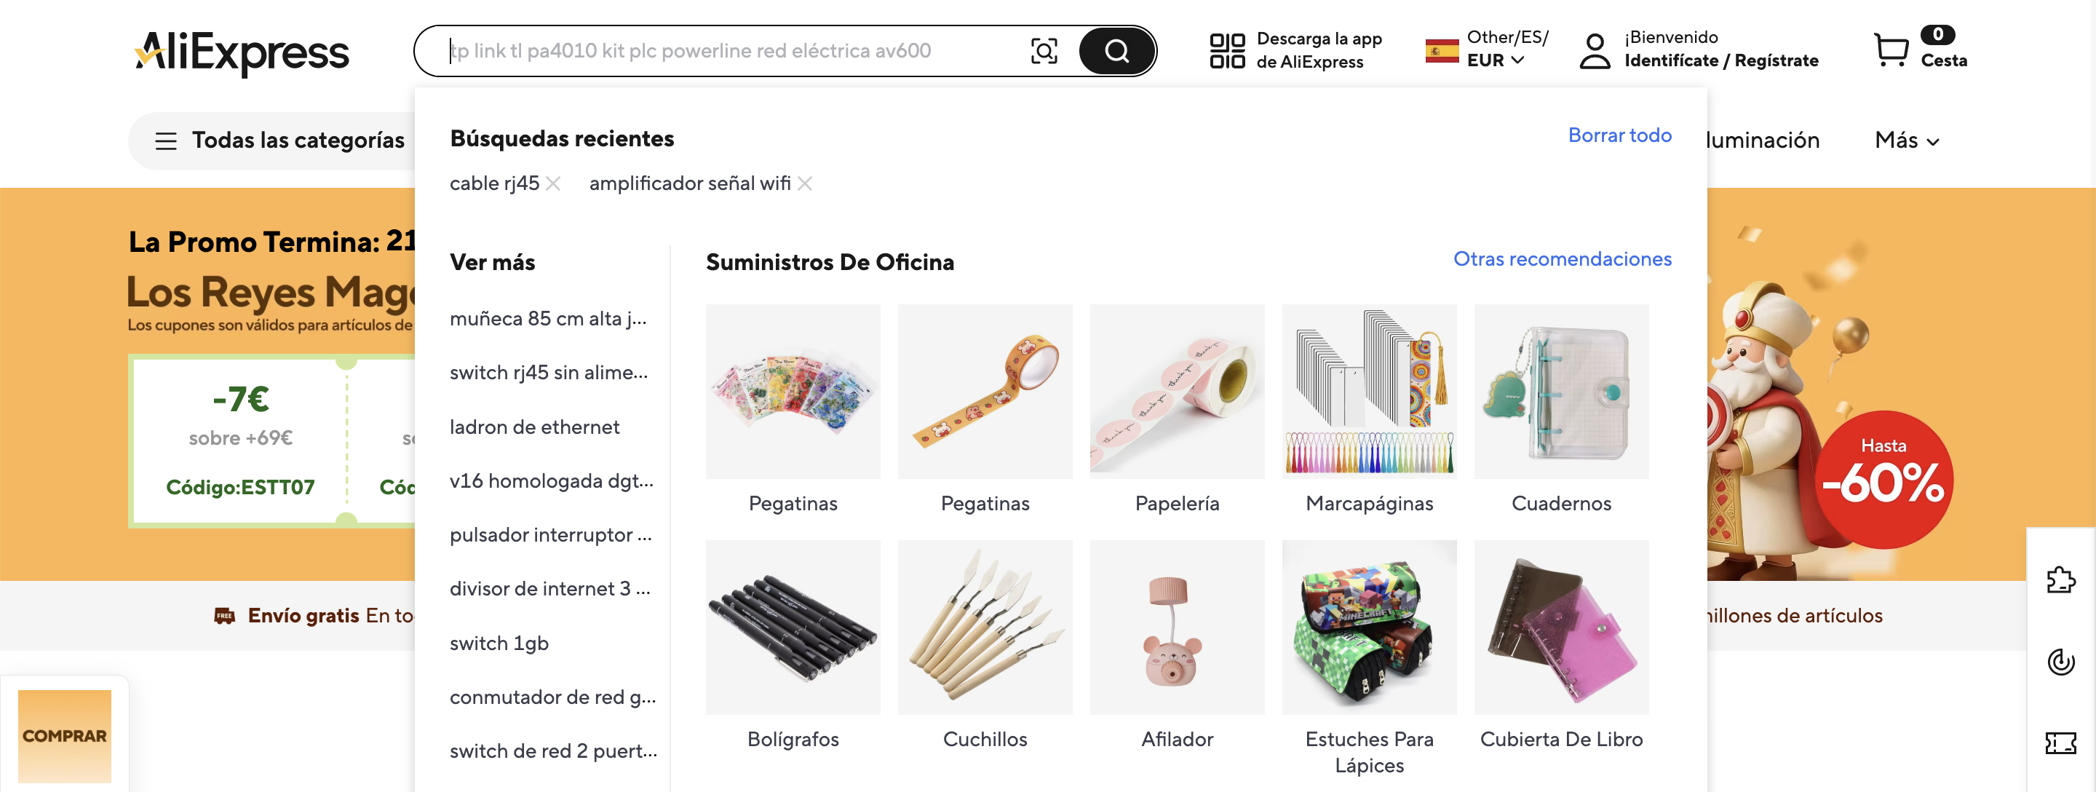This screenshot has width=2096, height=792.
Task: Select suggestion "switch 1gb"
Action: tap(499, 643)
